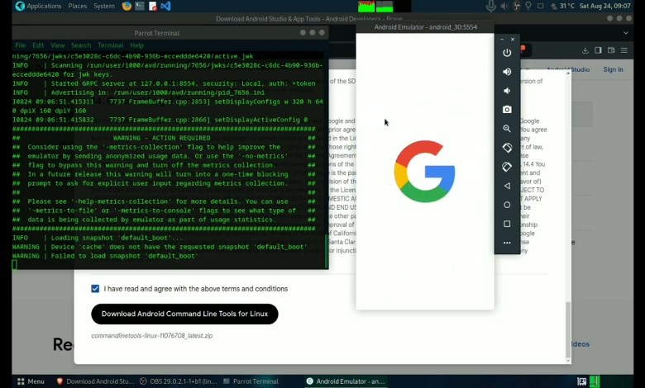Image resolution: width=645 pixels, height=388 pixels.
Task: Open terminal File menu
Action: click(20, 45)
